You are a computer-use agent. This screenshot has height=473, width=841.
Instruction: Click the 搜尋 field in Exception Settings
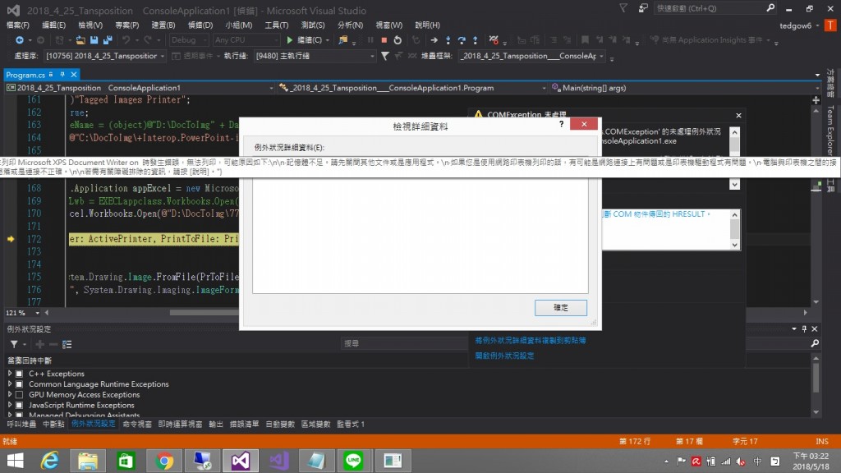[404, 343]
